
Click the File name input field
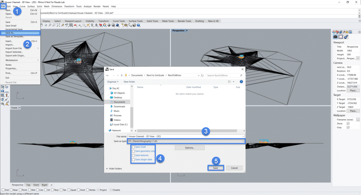(186, 136)
